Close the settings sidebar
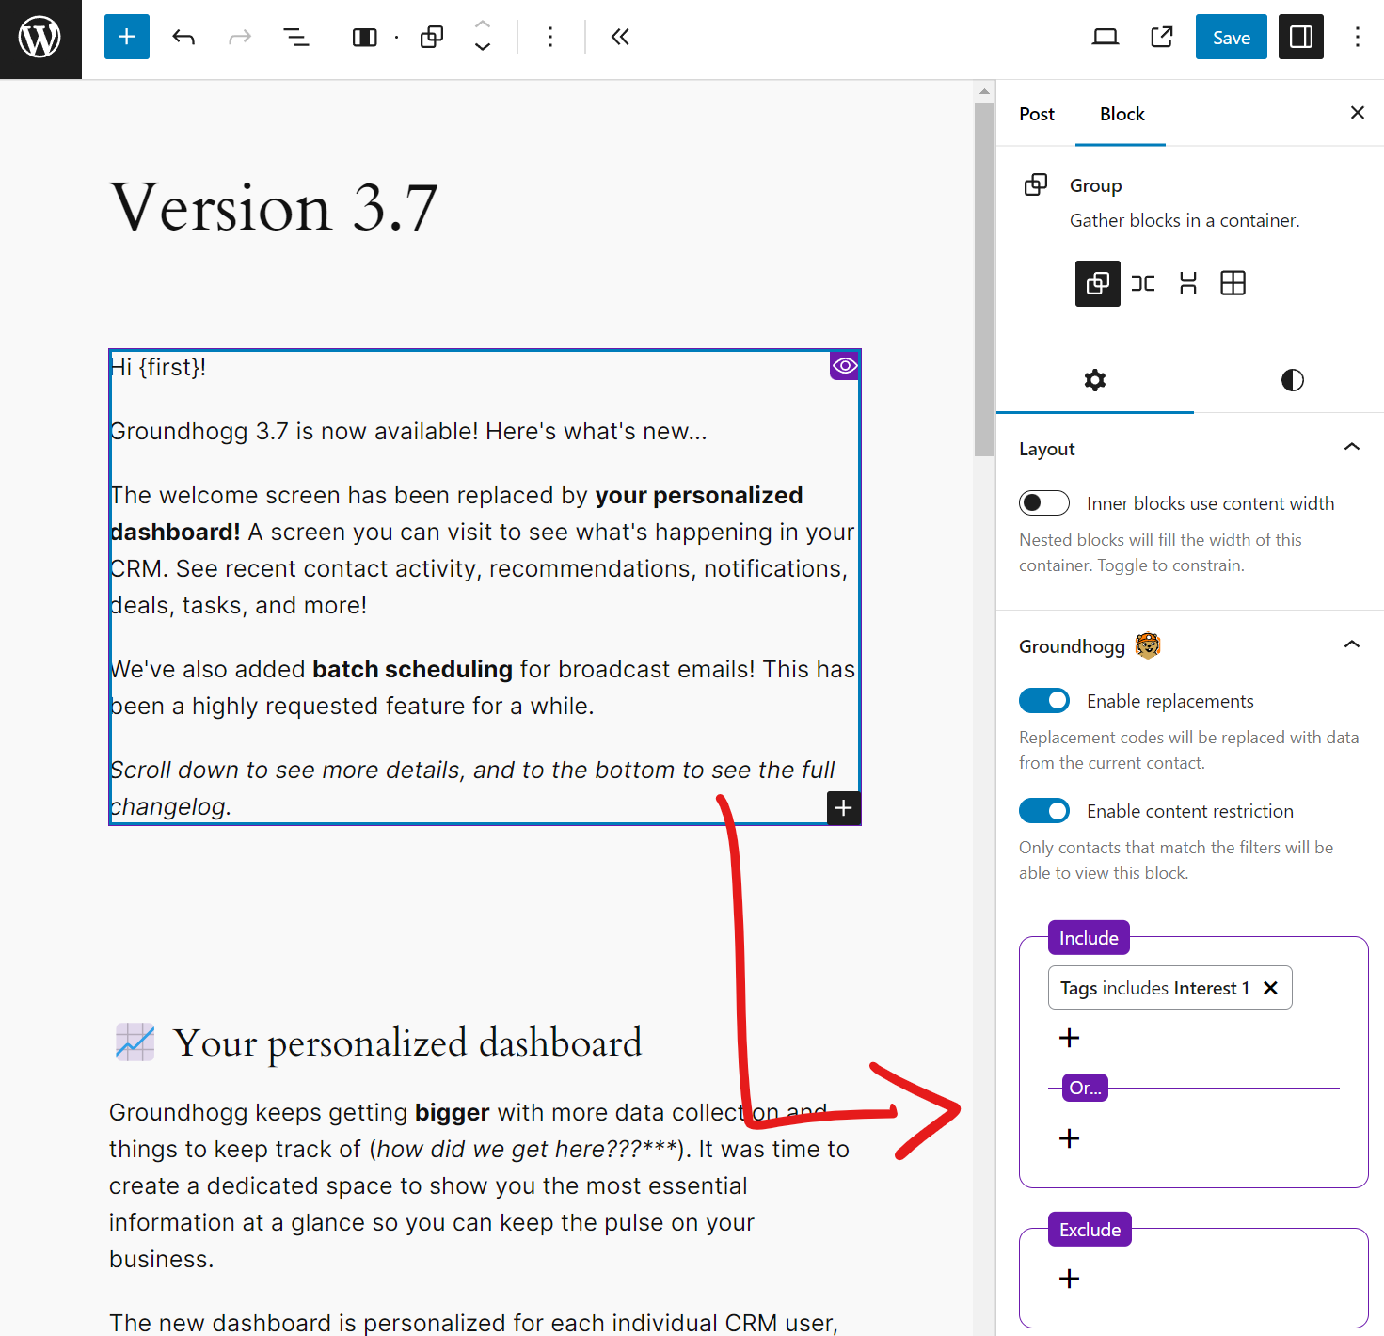This screenshot has width=1384, height=1336. point(1357,113)
